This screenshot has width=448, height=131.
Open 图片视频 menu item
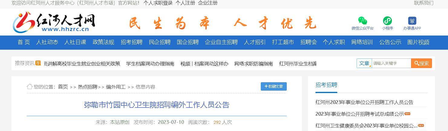tap(418, 42)
